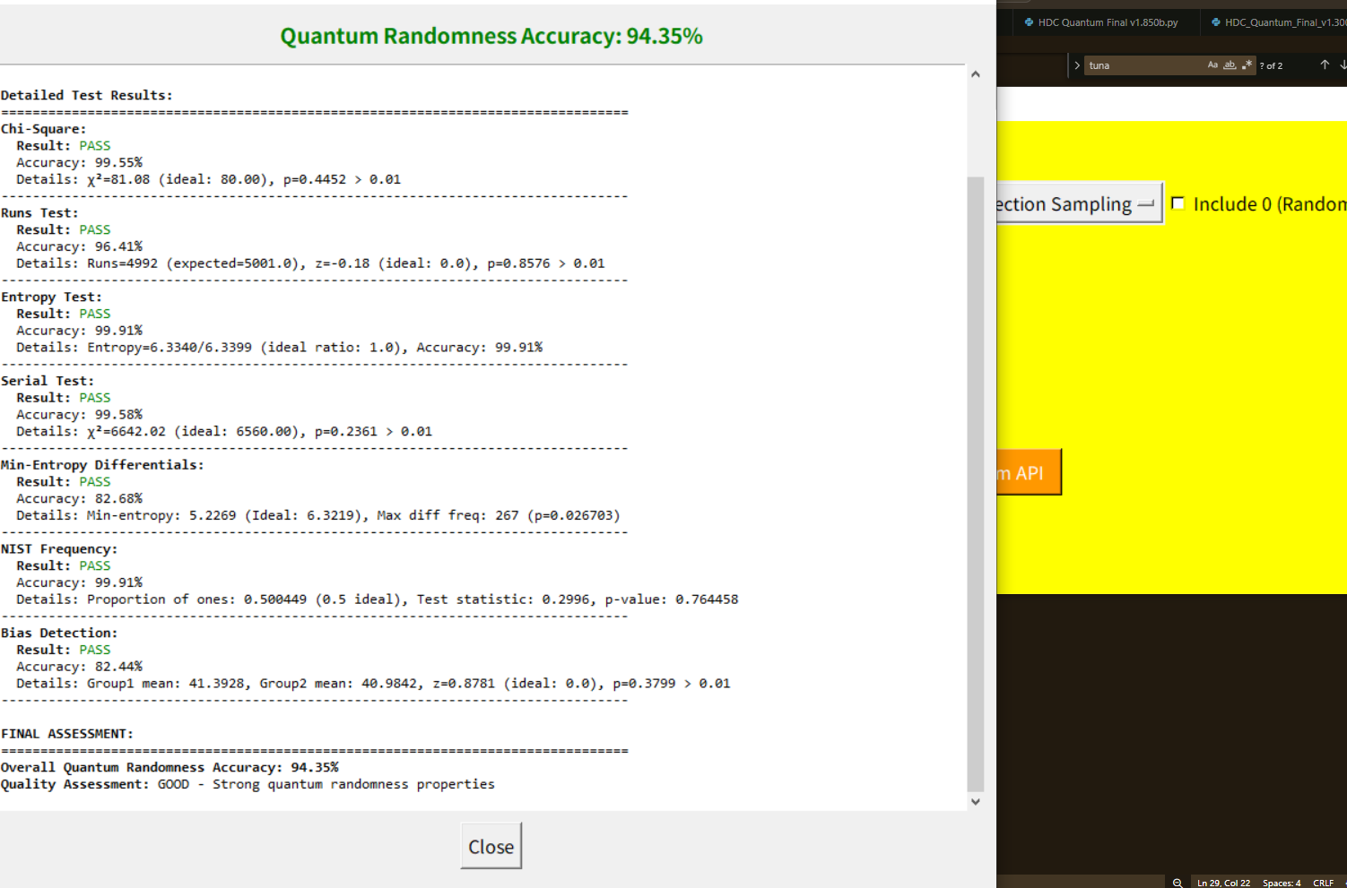Click PASS result under Chi-Square

[94, 145]
